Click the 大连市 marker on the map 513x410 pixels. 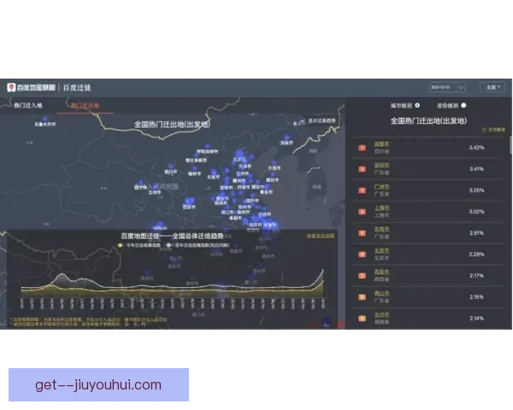pos(274,163)
